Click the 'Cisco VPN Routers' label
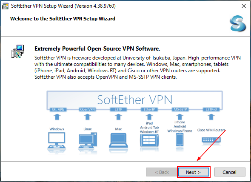 (211, 130)
